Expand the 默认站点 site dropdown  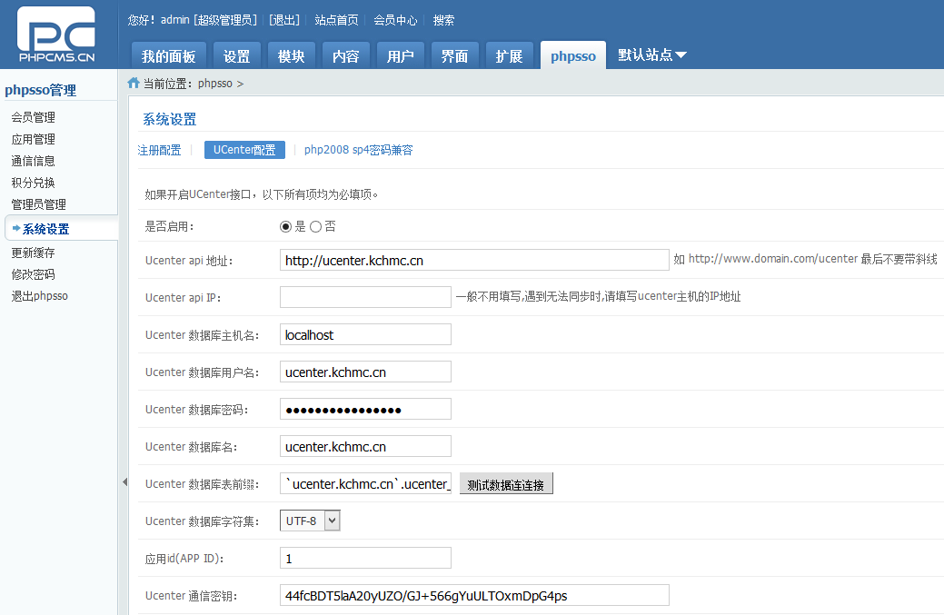point(652,55)
